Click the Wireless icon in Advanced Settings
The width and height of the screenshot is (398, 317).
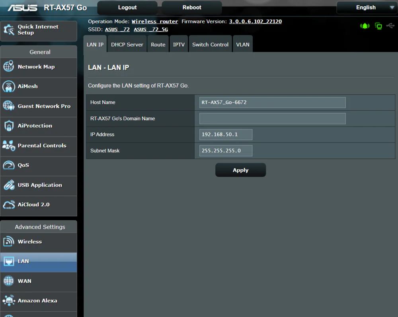(x=9, y=241)
